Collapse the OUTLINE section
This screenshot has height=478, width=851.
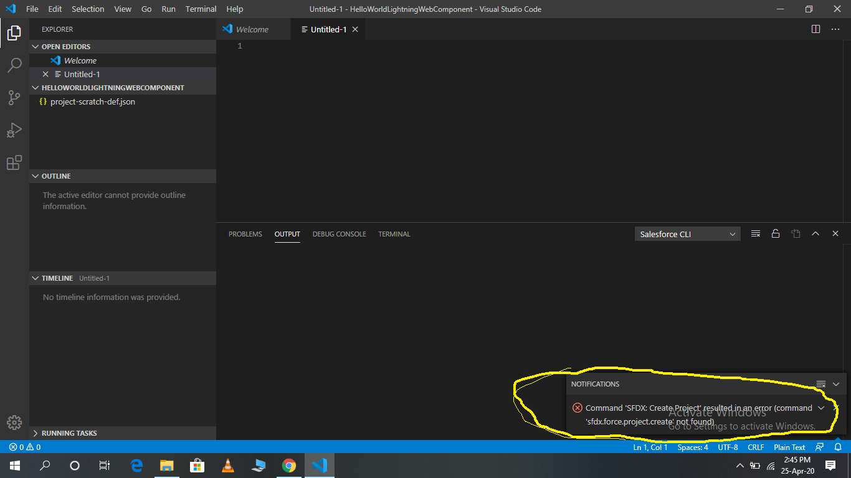[x=35, y=176]
